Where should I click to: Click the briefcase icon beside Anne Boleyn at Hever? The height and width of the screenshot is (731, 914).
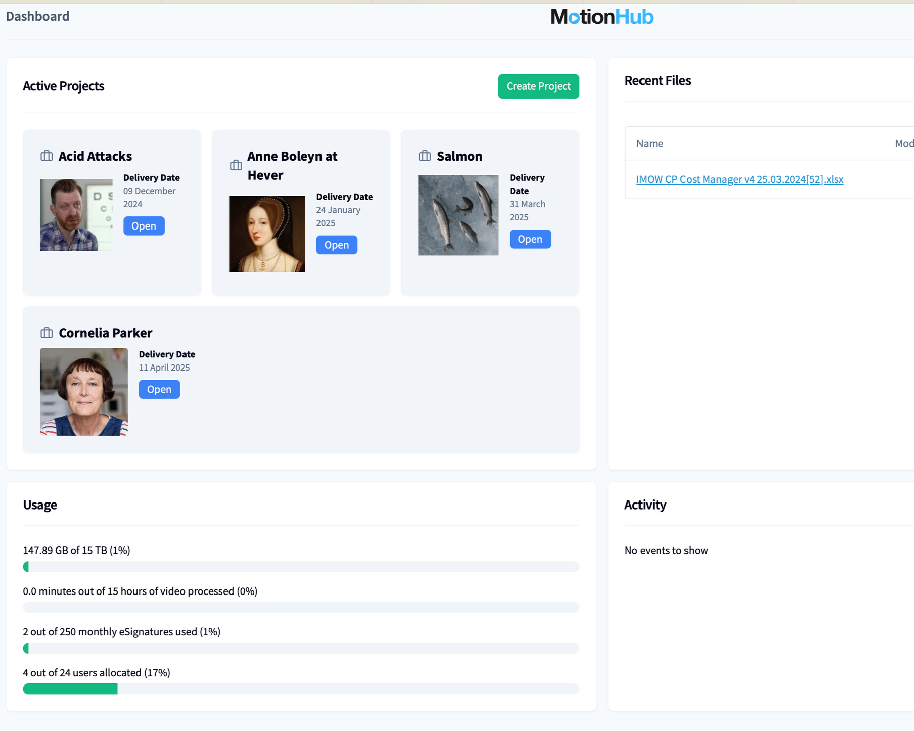point(236,165)
